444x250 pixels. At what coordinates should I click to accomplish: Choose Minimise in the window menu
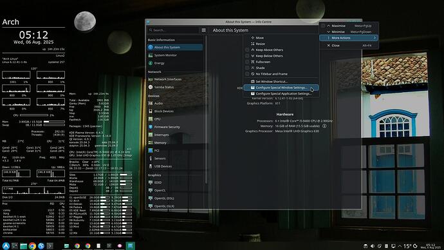(x=349, y=32)
